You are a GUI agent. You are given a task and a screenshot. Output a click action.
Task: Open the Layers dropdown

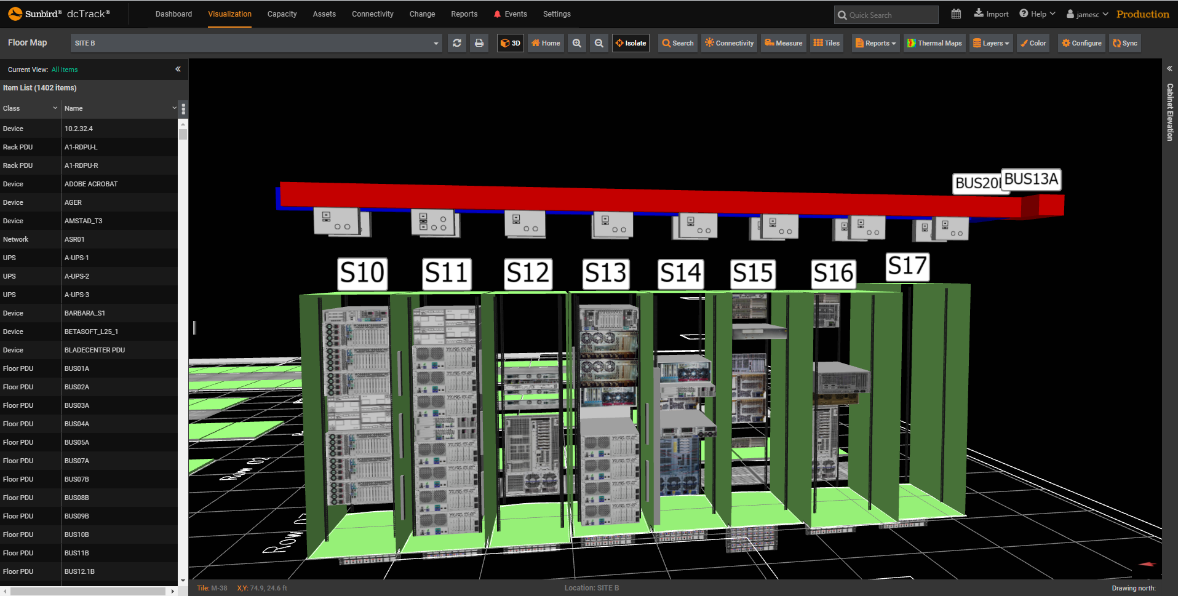click(990, 43)
